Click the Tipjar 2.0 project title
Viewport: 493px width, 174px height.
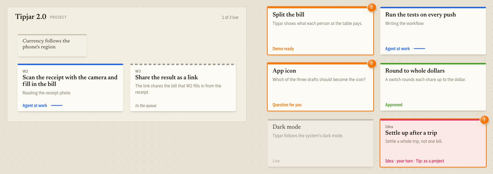(x=31, y=17)
